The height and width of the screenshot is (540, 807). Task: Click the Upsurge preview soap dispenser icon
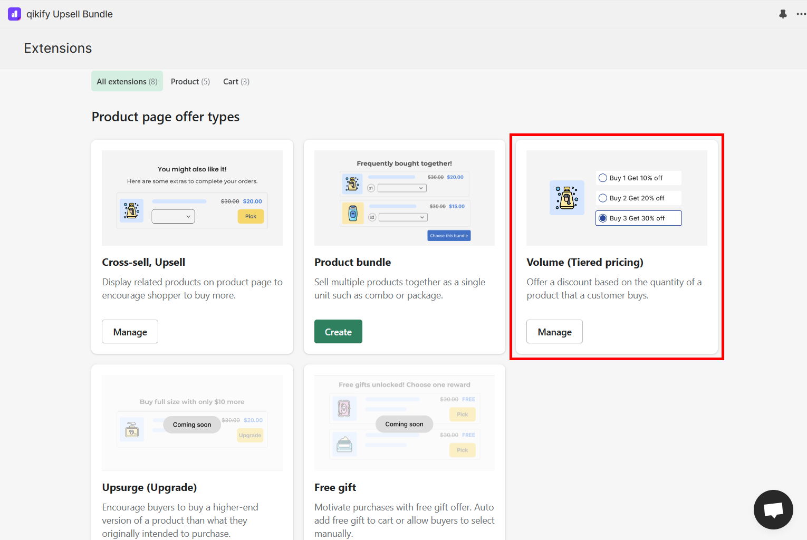click(132, 430)
